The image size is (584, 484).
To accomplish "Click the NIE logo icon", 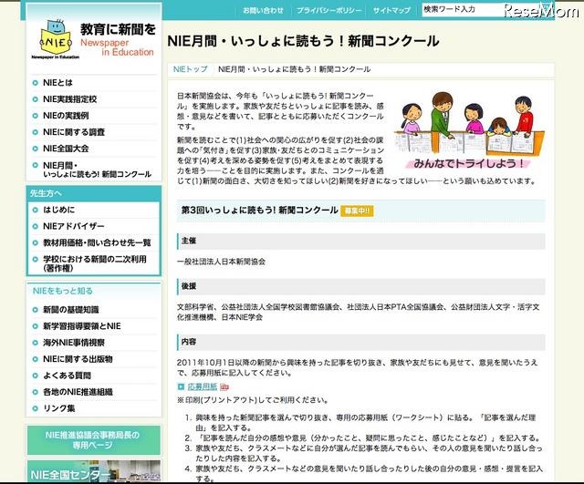I will pyautogui.click(x=51, y=40).
